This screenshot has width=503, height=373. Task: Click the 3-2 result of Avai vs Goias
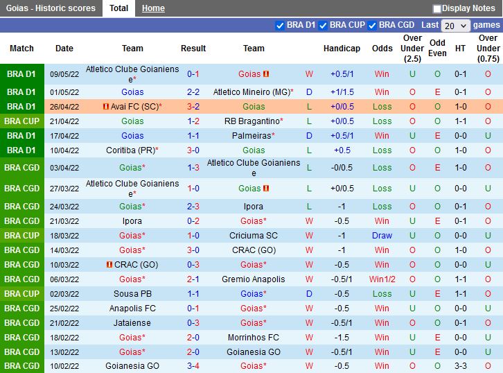(x=193, y=107)
